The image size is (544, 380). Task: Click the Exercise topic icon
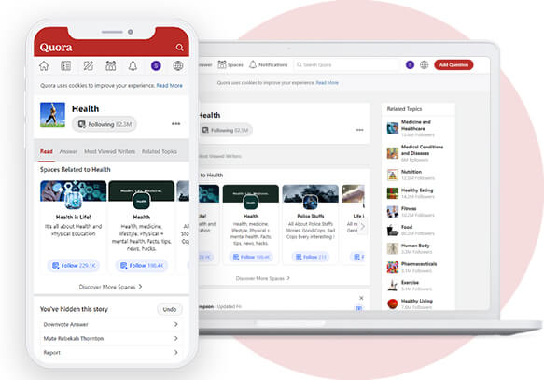tap(393, 286)
